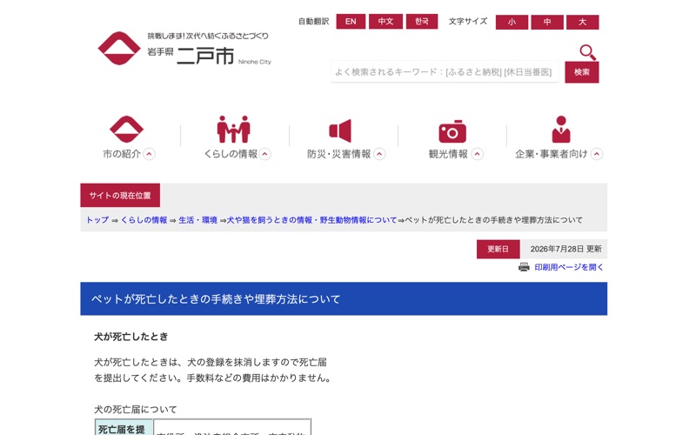Click the 犬の死亡届について table caption
The image size is (696, 435).
coord(136,409)
